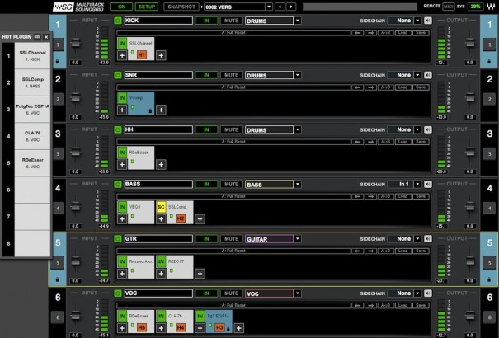Add a plugin after KICK SSLChannel
The image size is (499, 338).
point(162,54)
